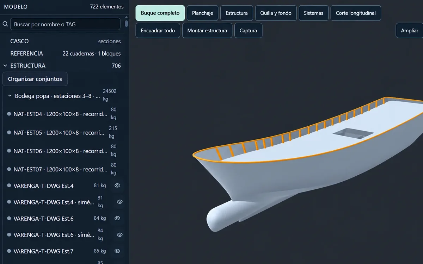The height and width of the screenshot is (264, 423).
Task: Click the model tree scrollbar thumb
Action: pyautogui.click(x=127, y=24)
